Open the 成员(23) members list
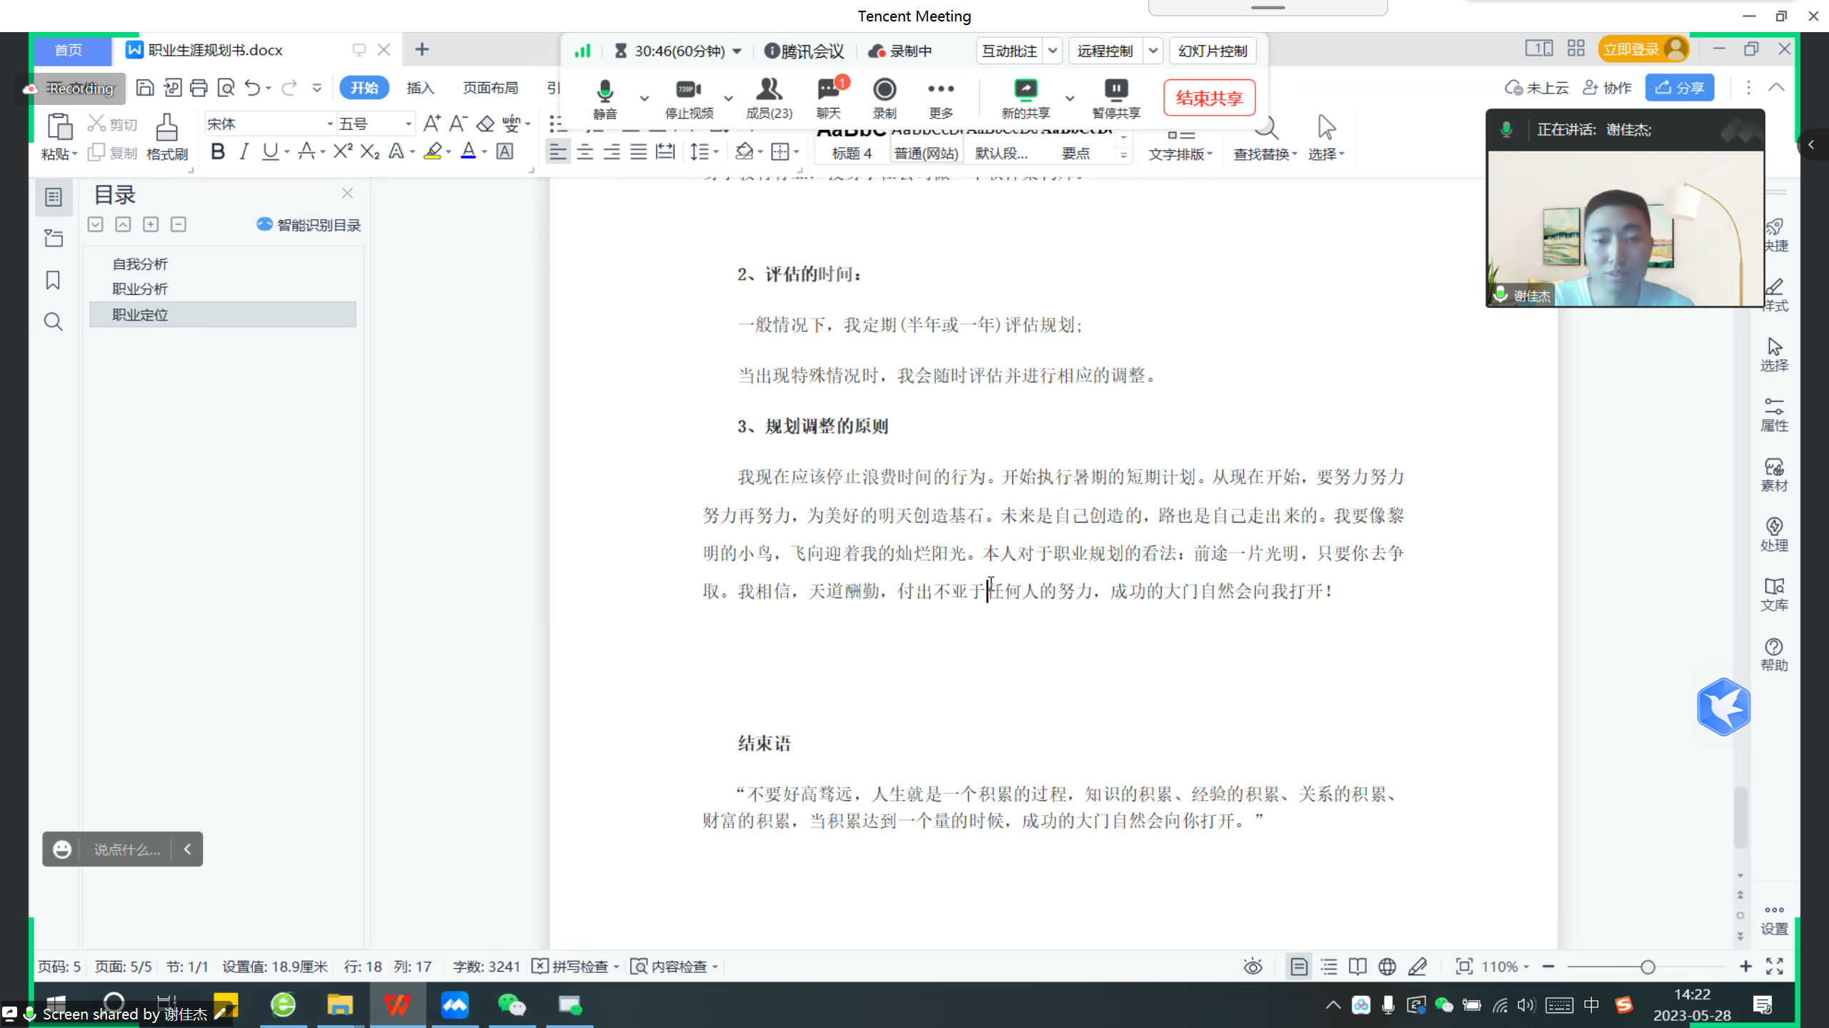This screenshot has height=1028, width=1829. click(769, 91)
